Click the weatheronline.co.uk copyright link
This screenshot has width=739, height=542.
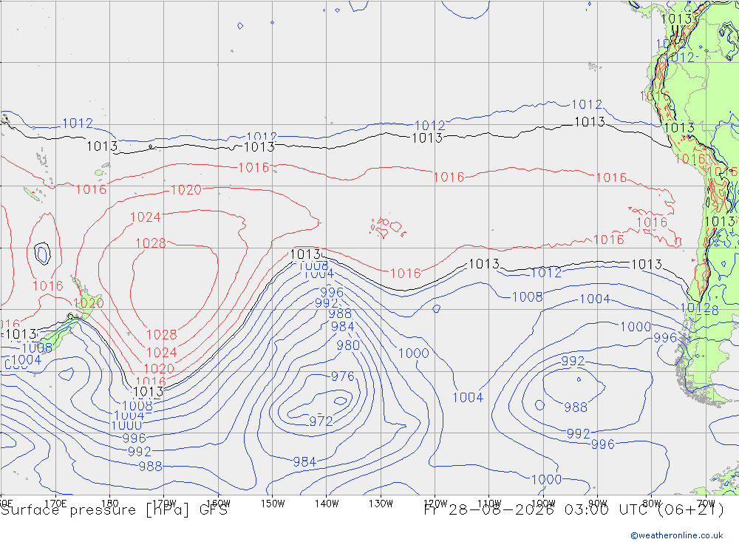click(x=677, y=535)
